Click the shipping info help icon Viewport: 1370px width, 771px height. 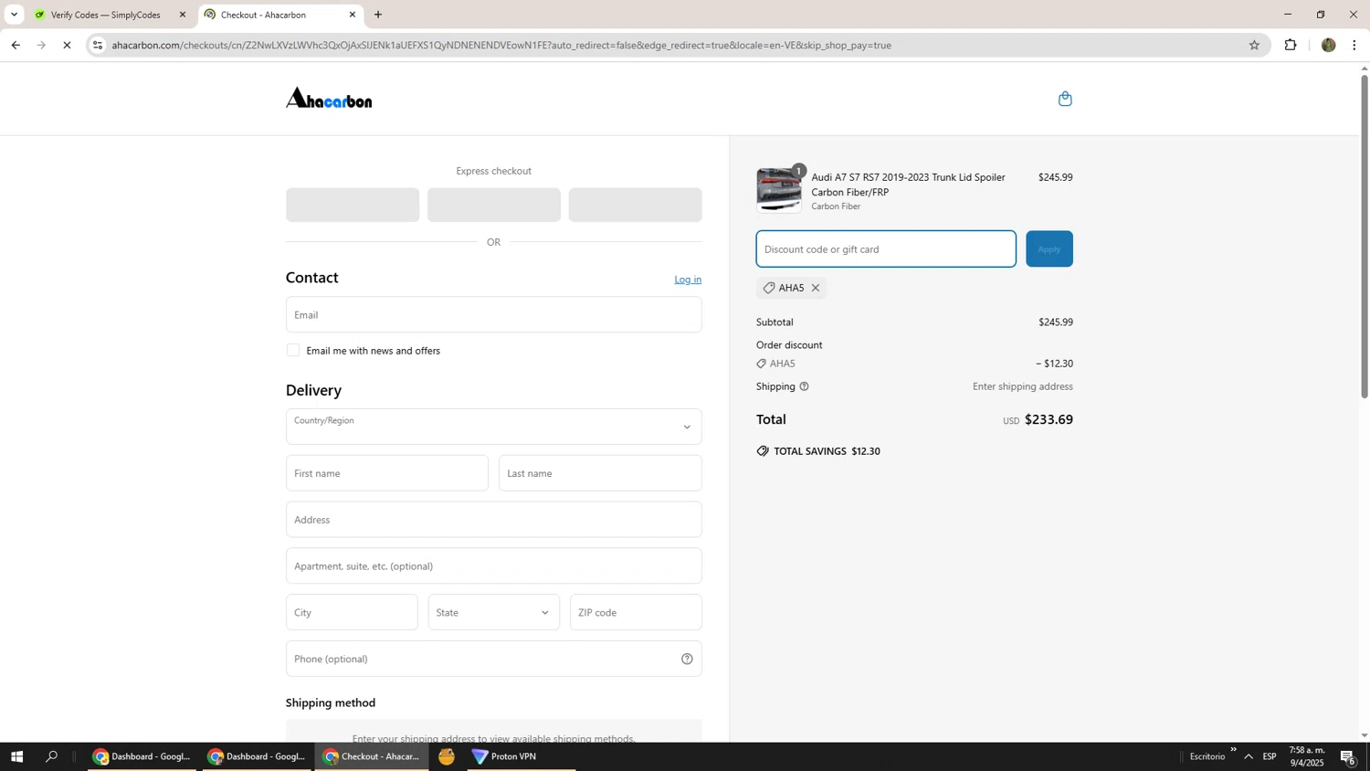pos(804,386)
